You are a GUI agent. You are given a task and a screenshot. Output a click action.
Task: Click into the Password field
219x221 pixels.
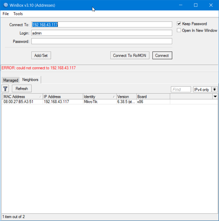coord(102,41)
